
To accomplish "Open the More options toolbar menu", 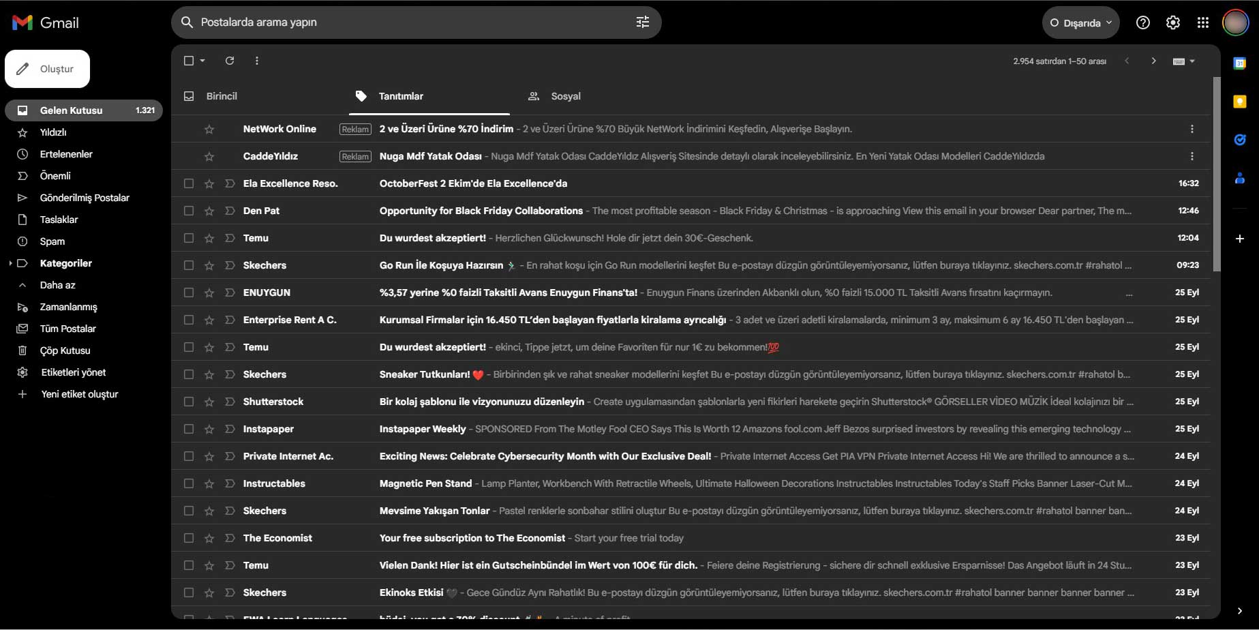I will [257, 61].
